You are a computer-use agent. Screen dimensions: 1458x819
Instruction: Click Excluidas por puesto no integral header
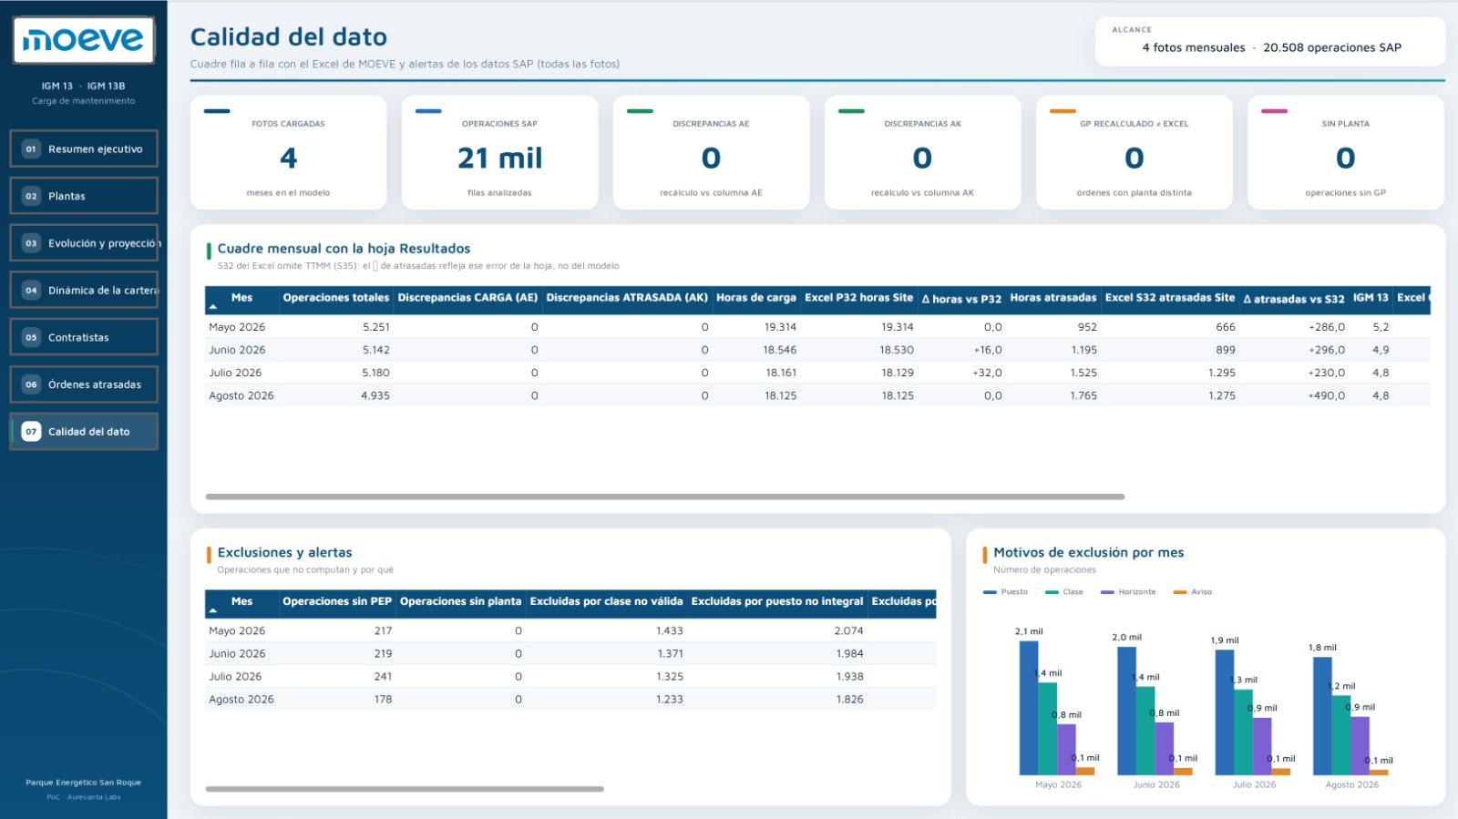(x=777, y=601)
